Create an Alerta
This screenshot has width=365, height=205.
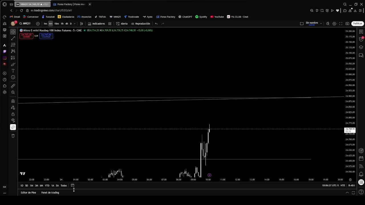click(122, 24)
